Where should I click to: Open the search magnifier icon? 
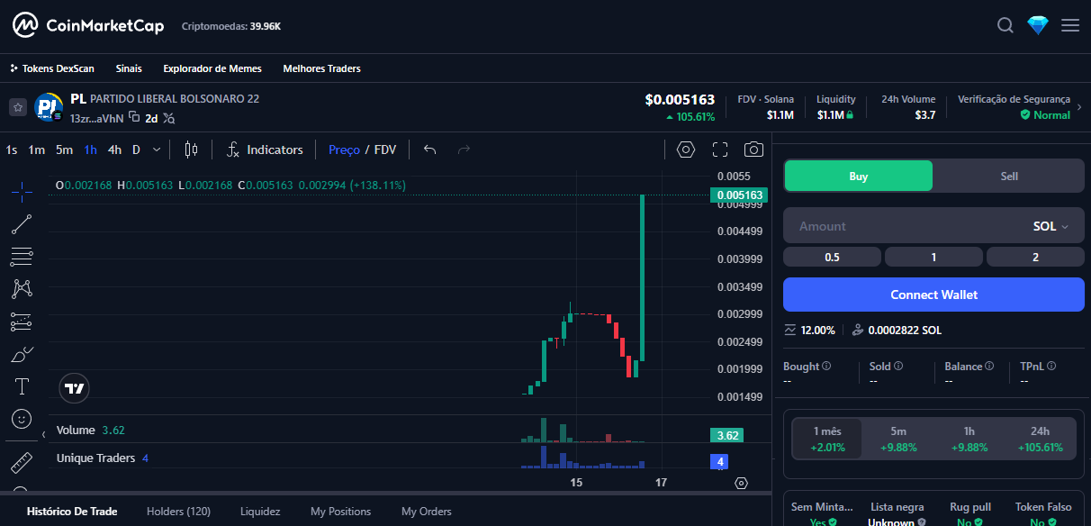pyautogui.click(x=1005, y=26)
